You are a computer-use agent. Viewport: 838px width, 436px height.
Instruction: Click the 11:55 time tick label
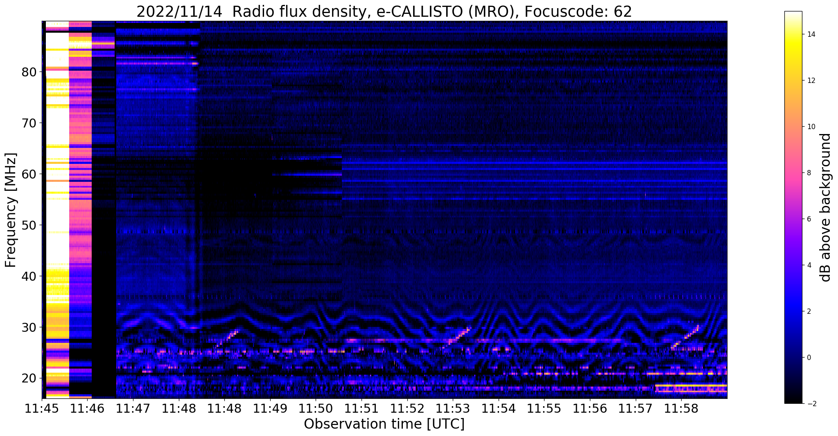[x=544, y=408]
